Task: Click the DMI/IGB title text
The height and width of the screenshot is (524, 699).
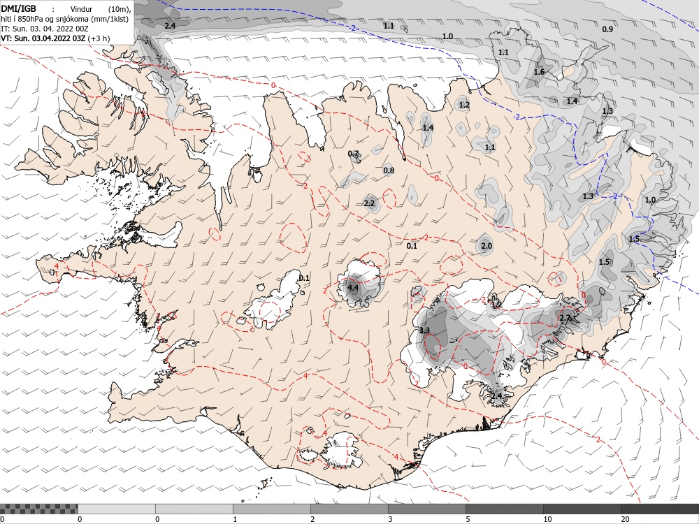Action: point(19,9)
